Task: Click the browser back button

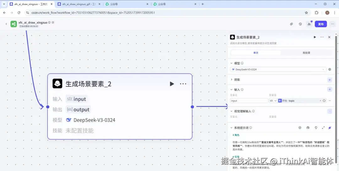Action: 4,13
